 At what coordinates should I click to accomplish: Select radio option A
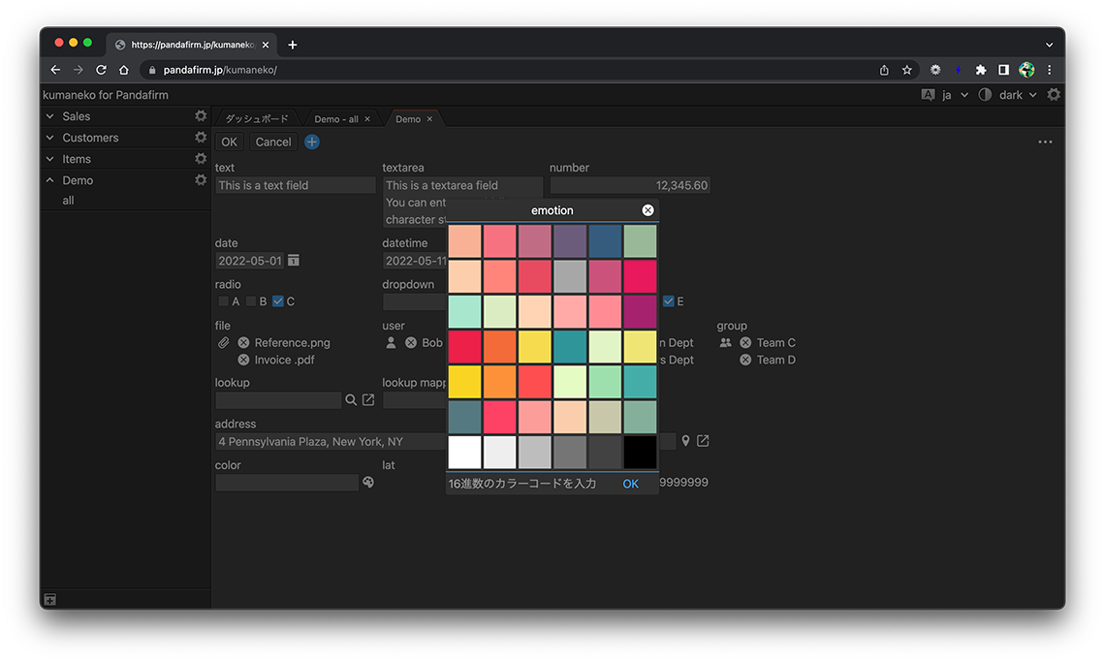tap(224, 301)
